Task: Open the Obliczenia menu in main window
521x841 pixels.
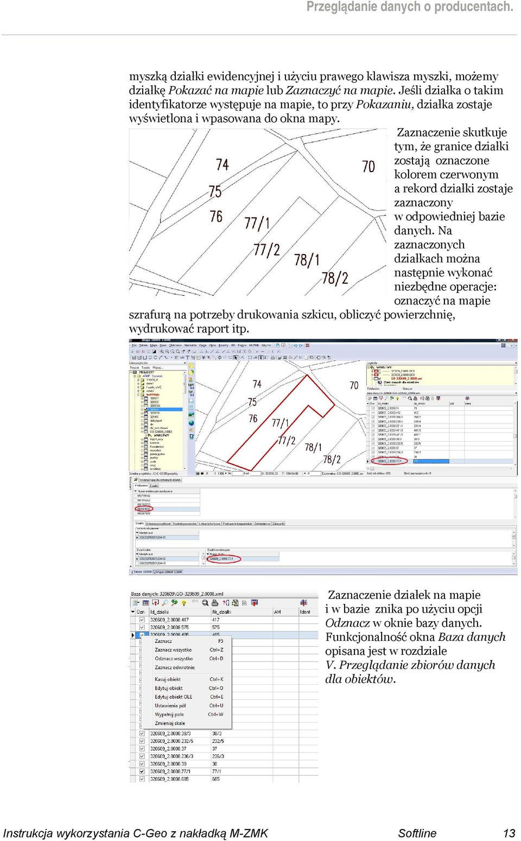Action: [175, 345]
